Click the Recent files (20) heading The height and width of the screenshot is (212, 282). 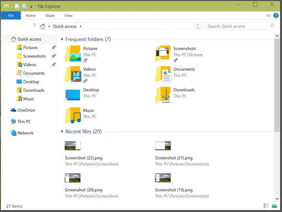pyautogui.click(x=83, y=132)
